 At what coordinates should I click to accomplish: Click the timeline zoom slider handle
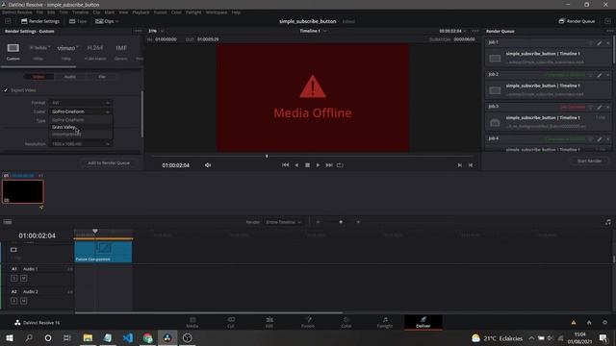pos(341,222)
